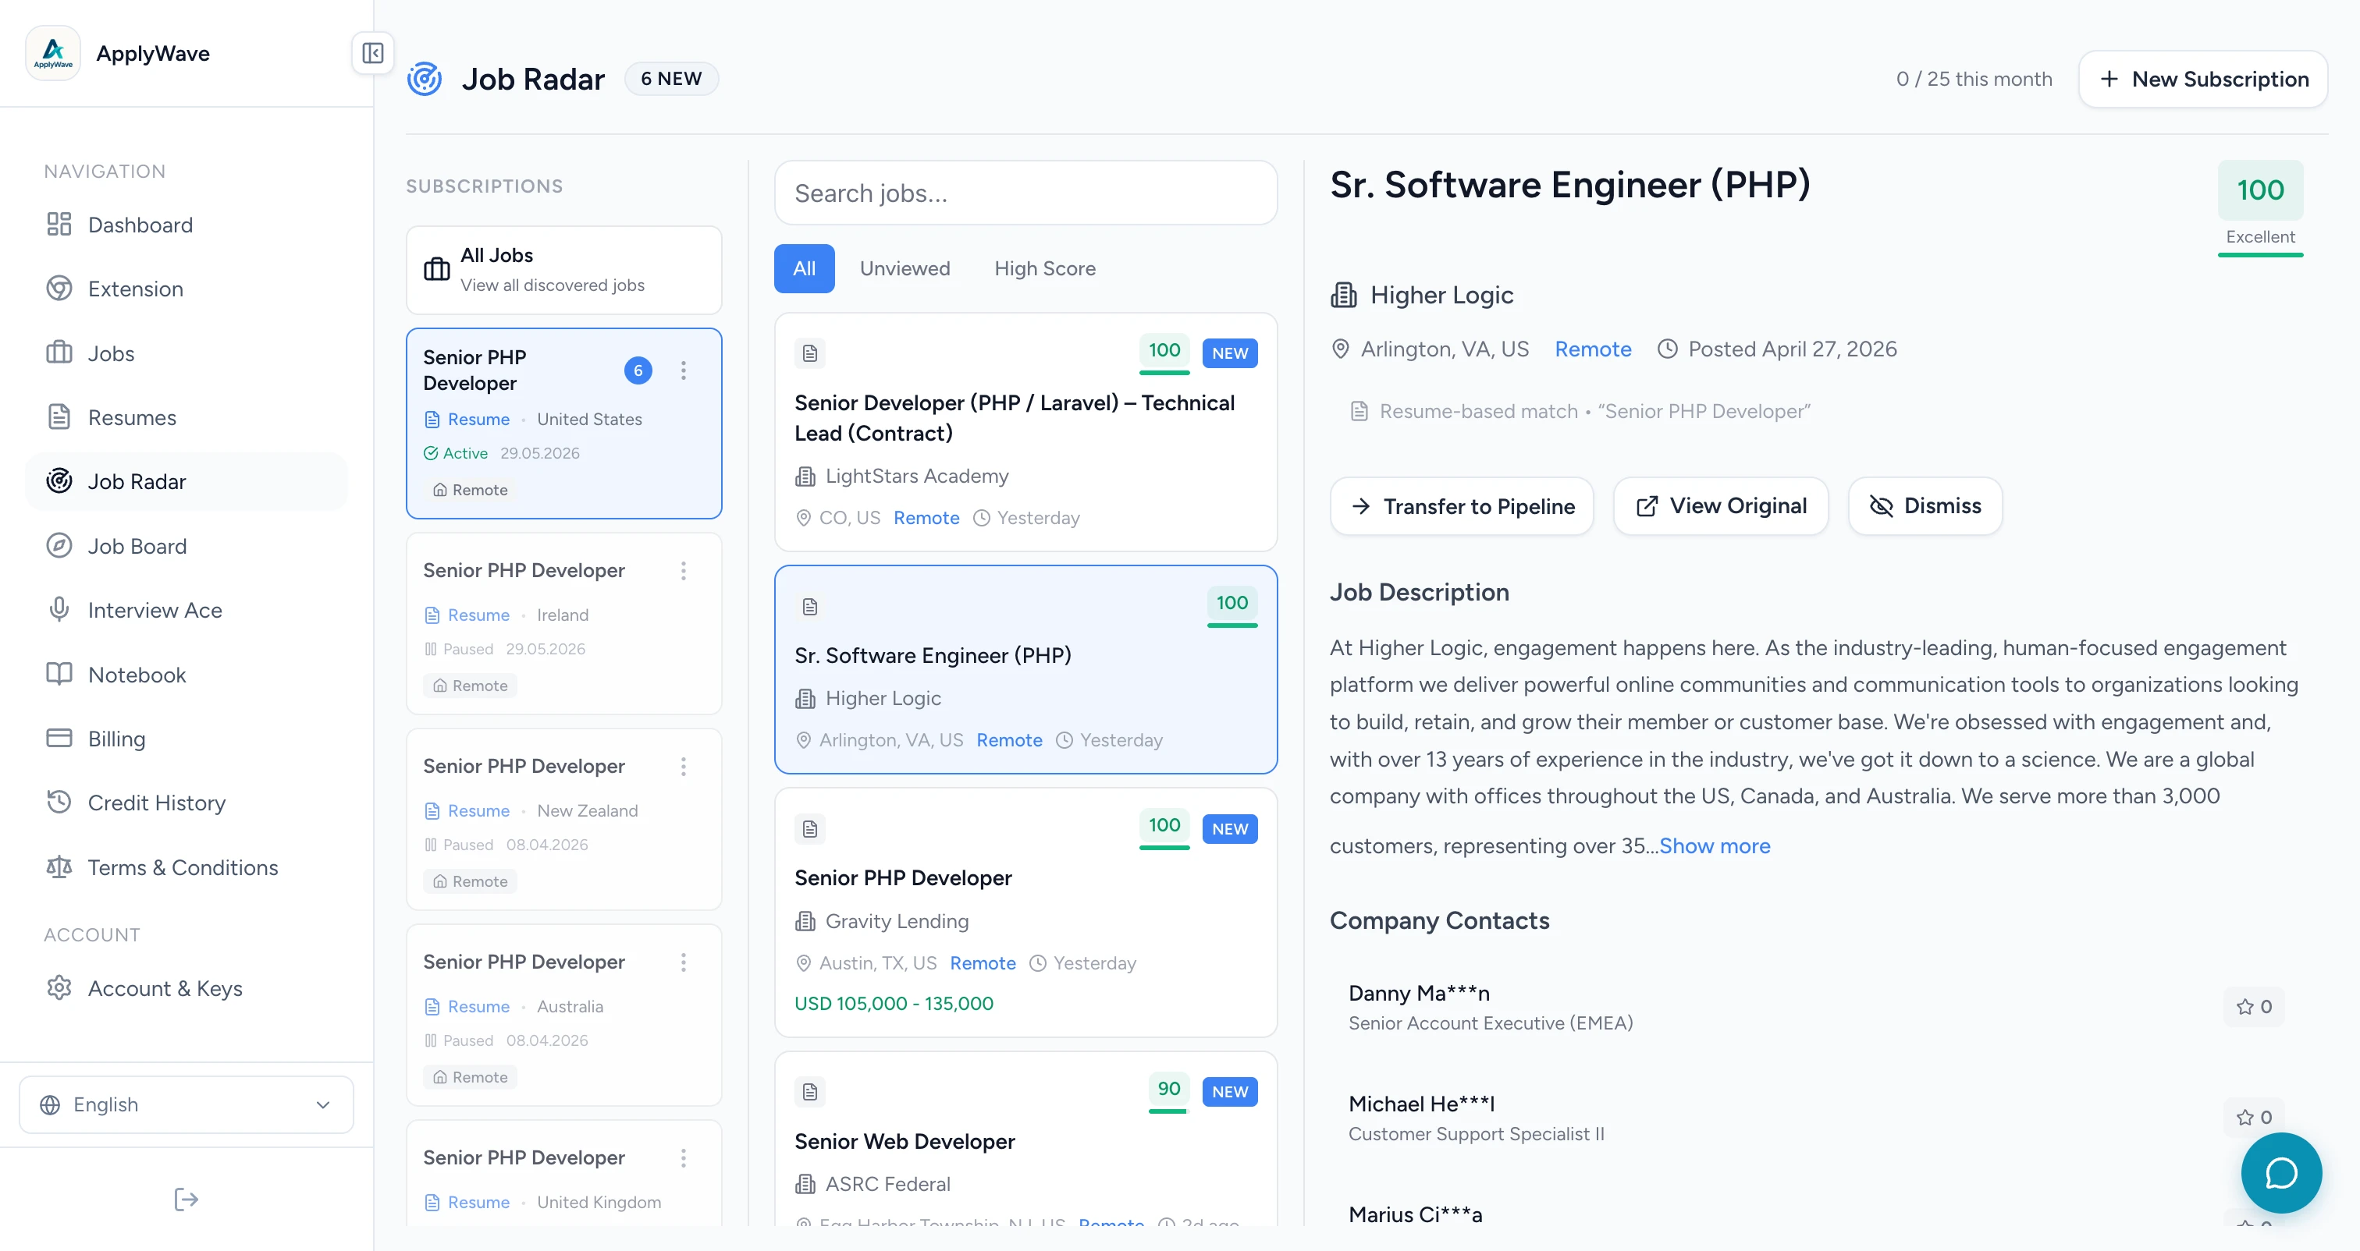Open the English language dropdown
This screenshot has width=2360, height=1251.
tap(187, 1104)
